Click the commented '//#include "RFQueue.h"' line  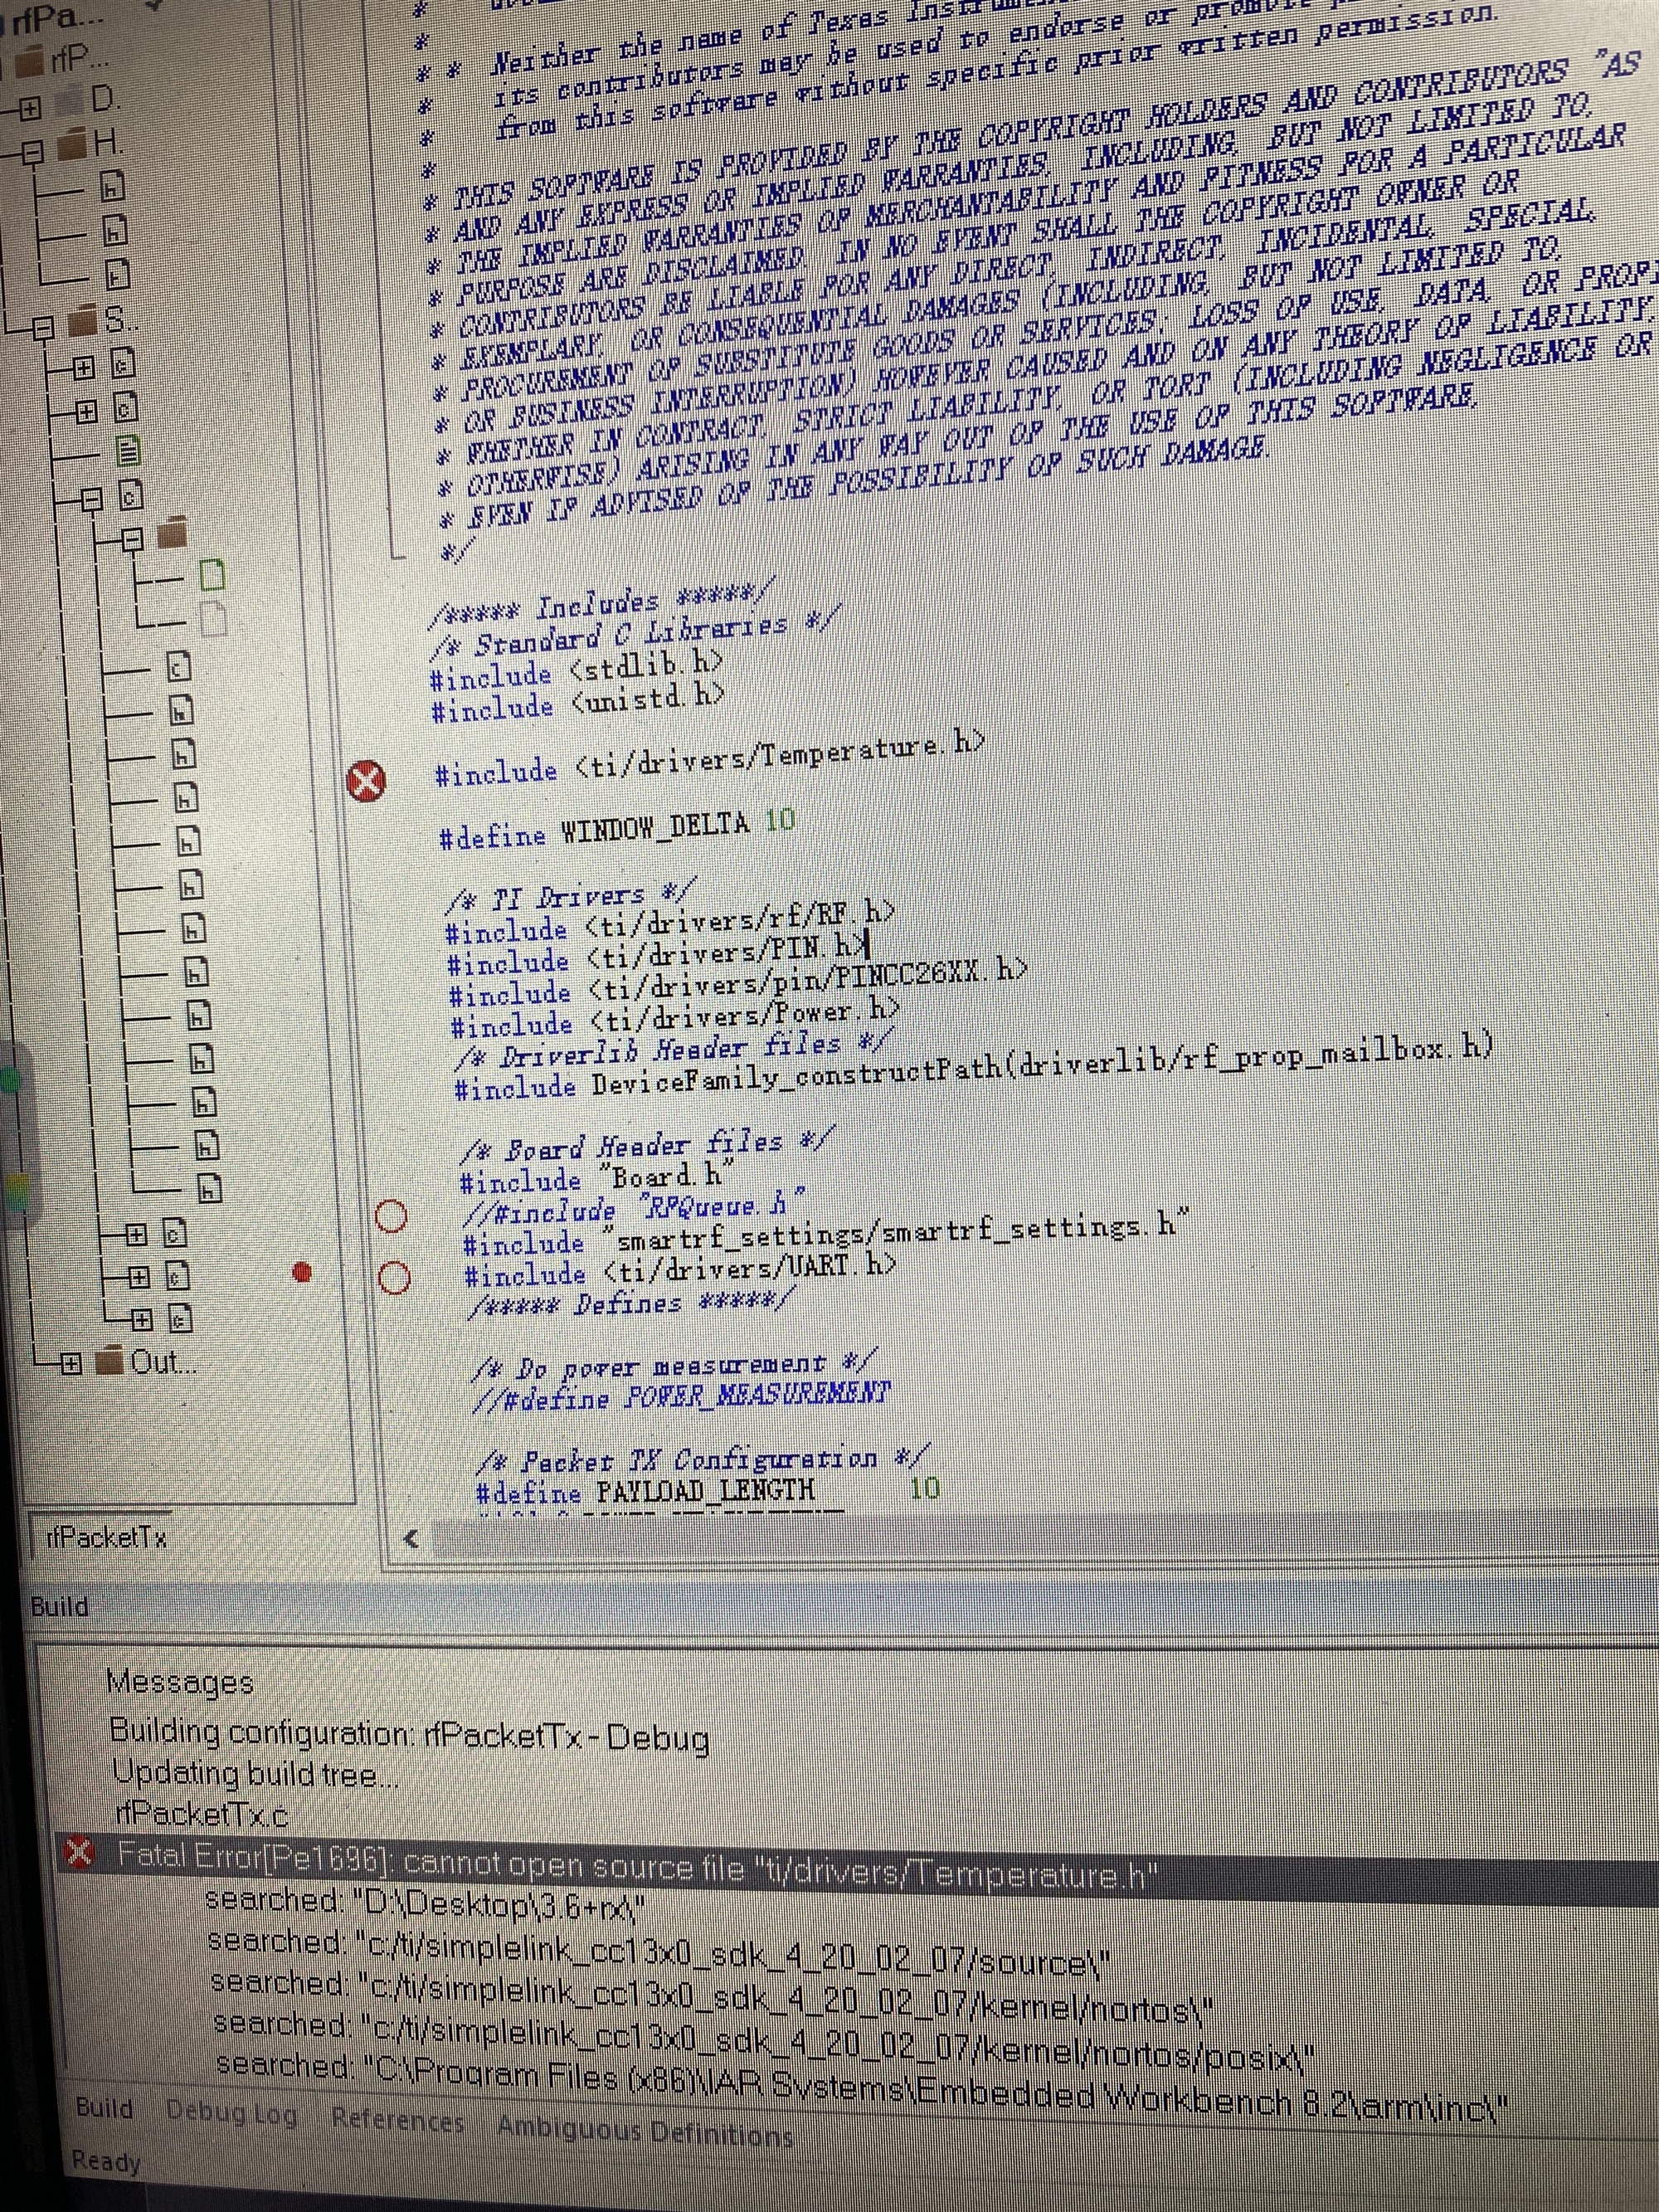click(635, 1209)
